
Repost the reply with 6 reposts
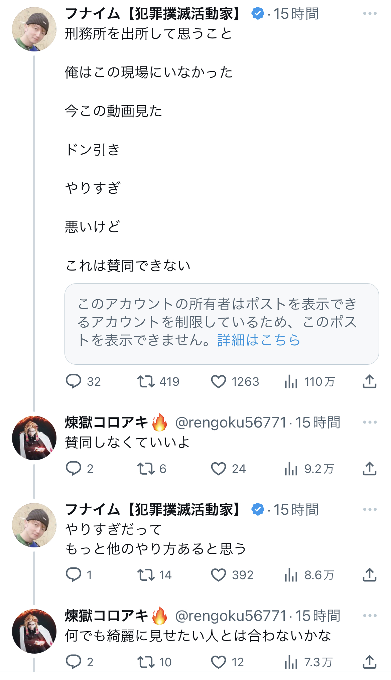(x=146, y=469)
